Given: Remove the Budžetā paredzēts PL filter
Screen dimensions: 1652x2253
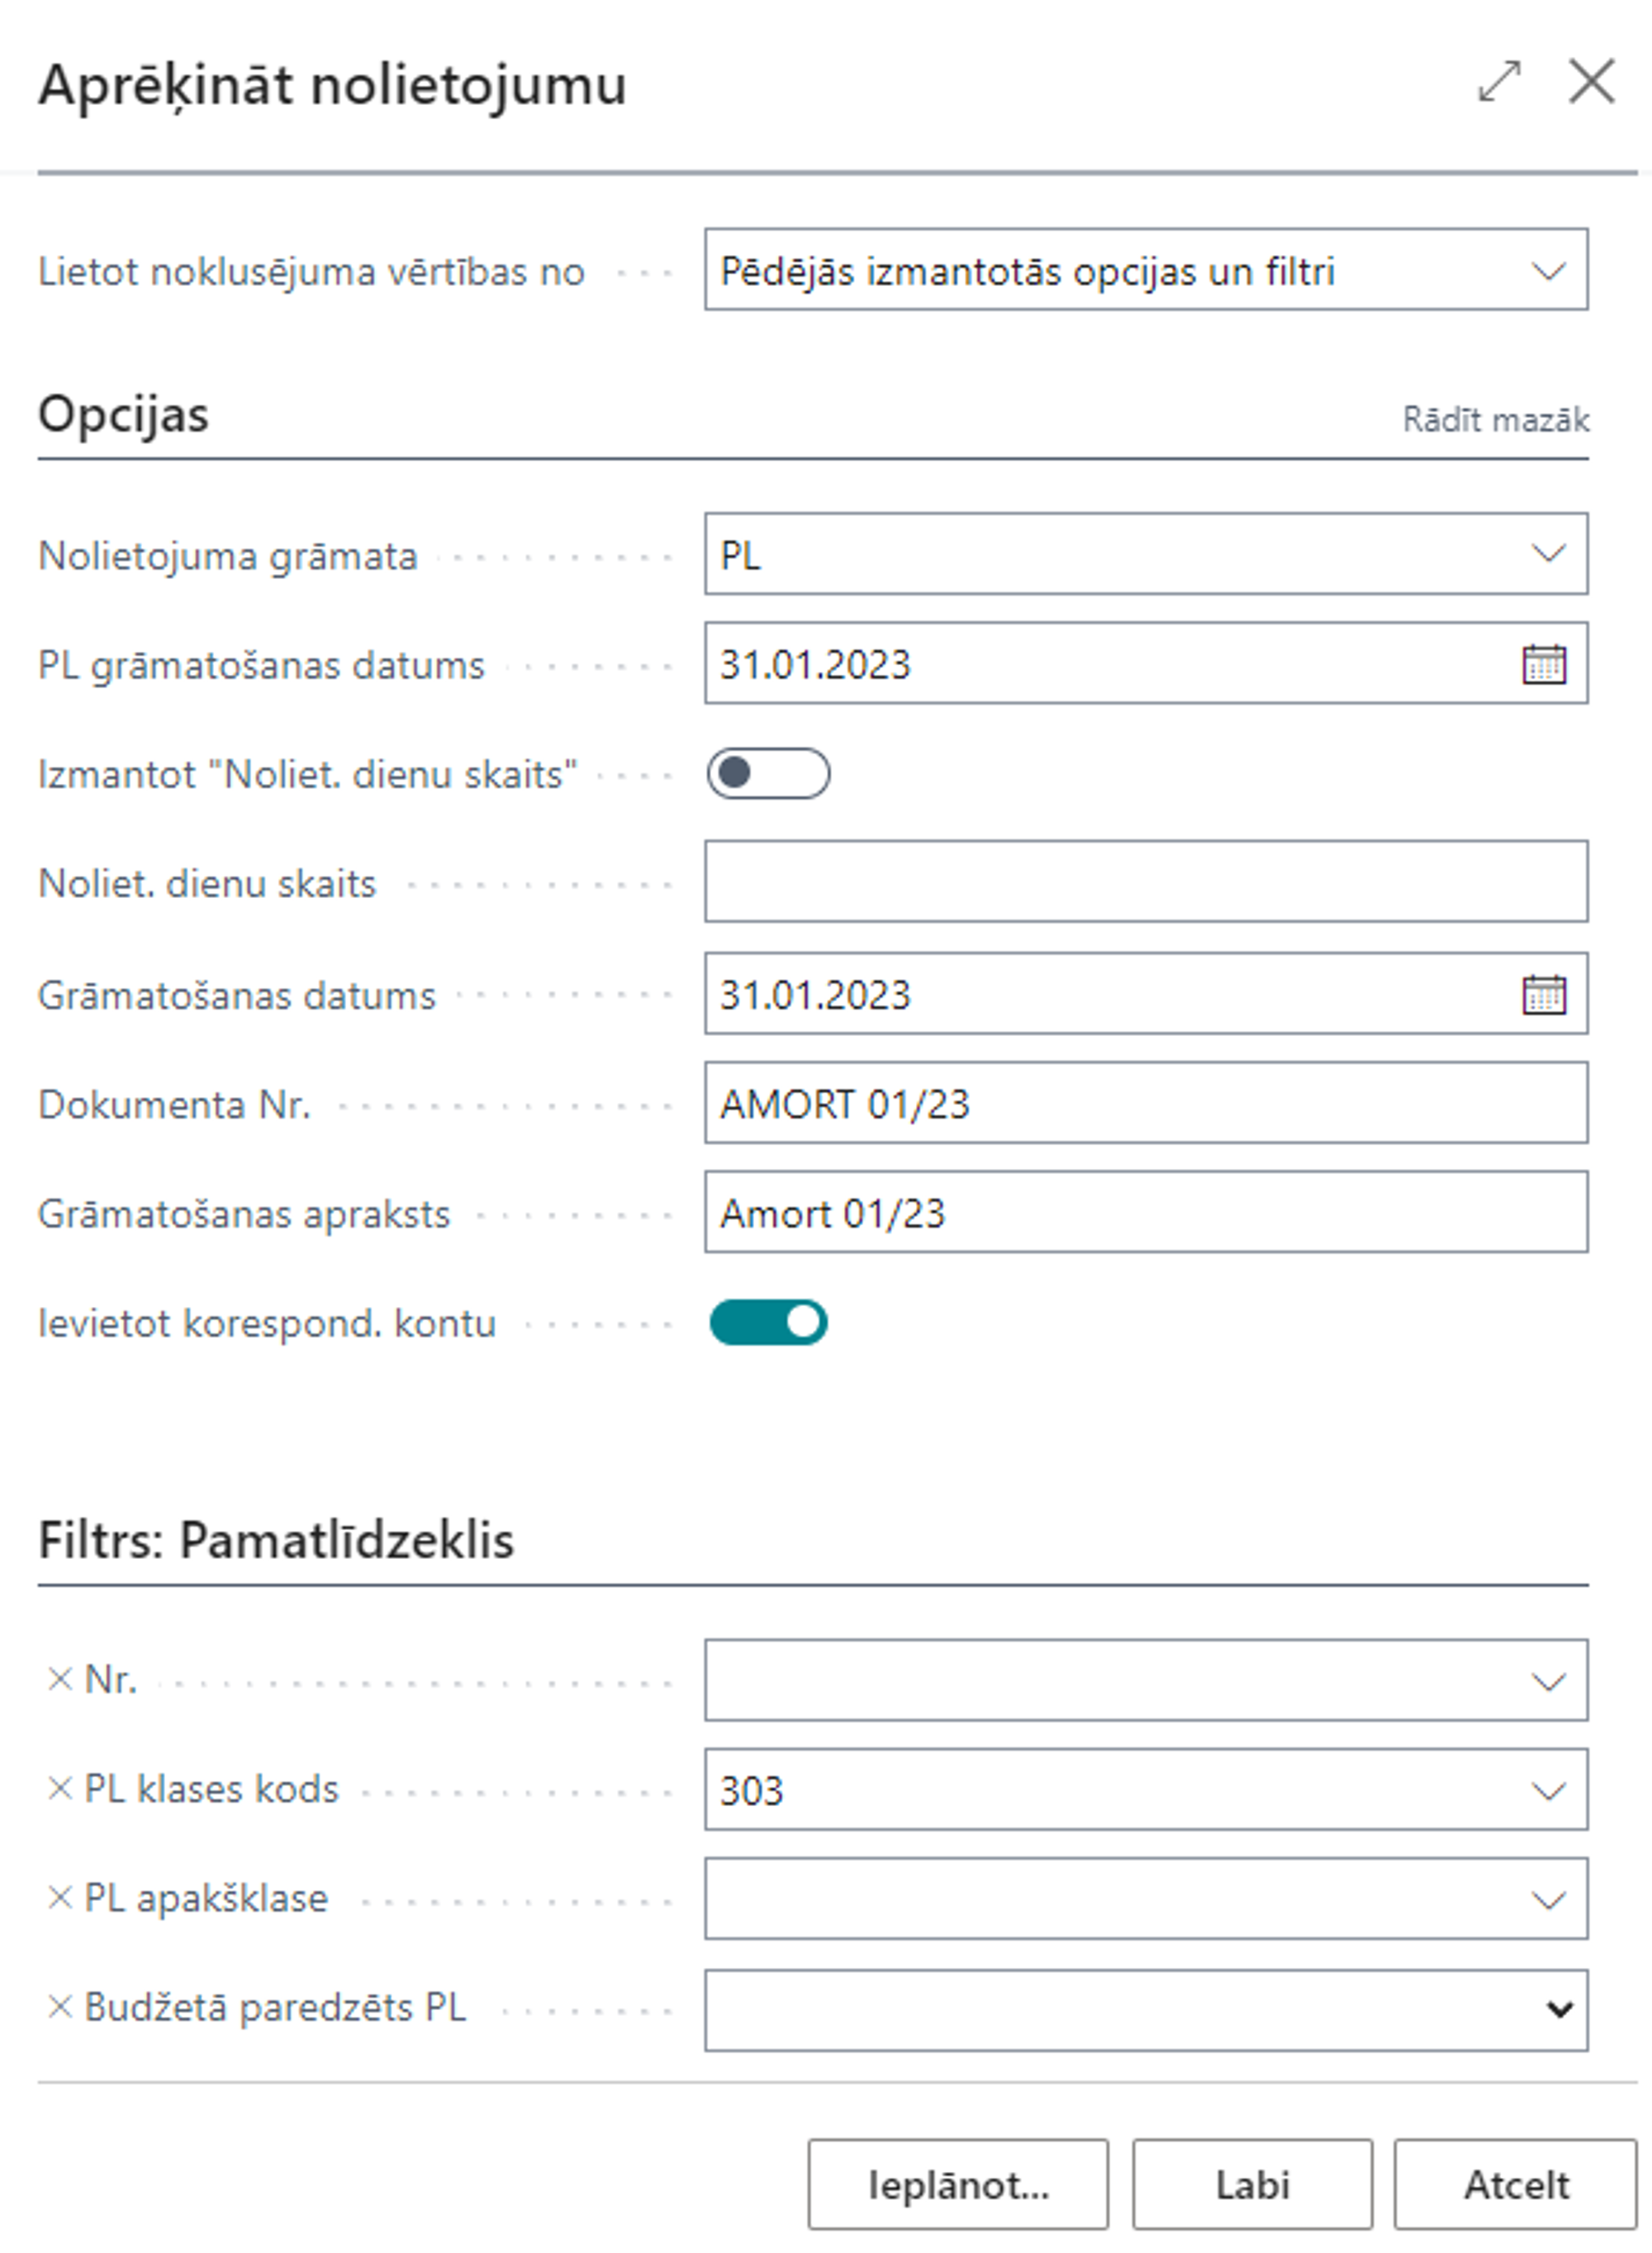Looking at the screenshot, I should point(60,2006).
